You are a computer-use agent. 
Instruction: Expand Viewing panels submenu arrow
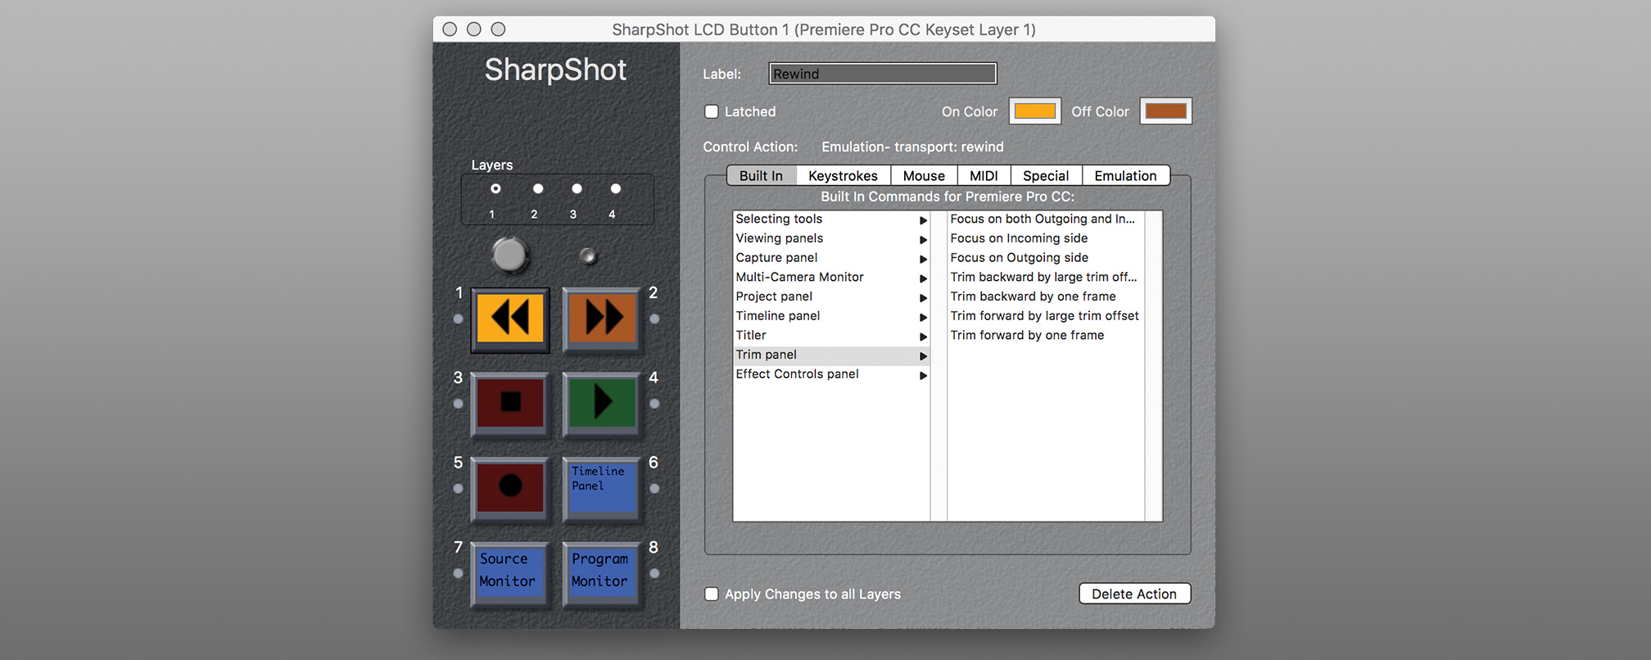coord(923,240)
